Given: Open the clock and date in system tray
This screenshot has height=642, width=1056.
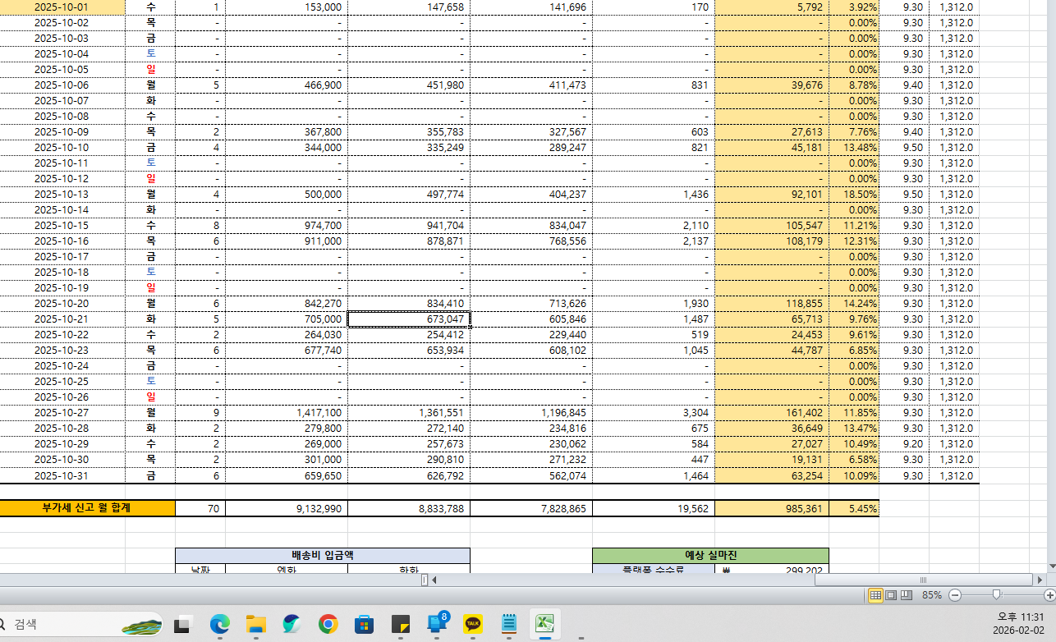Looking at the screenshot, I should (1020, 624).
